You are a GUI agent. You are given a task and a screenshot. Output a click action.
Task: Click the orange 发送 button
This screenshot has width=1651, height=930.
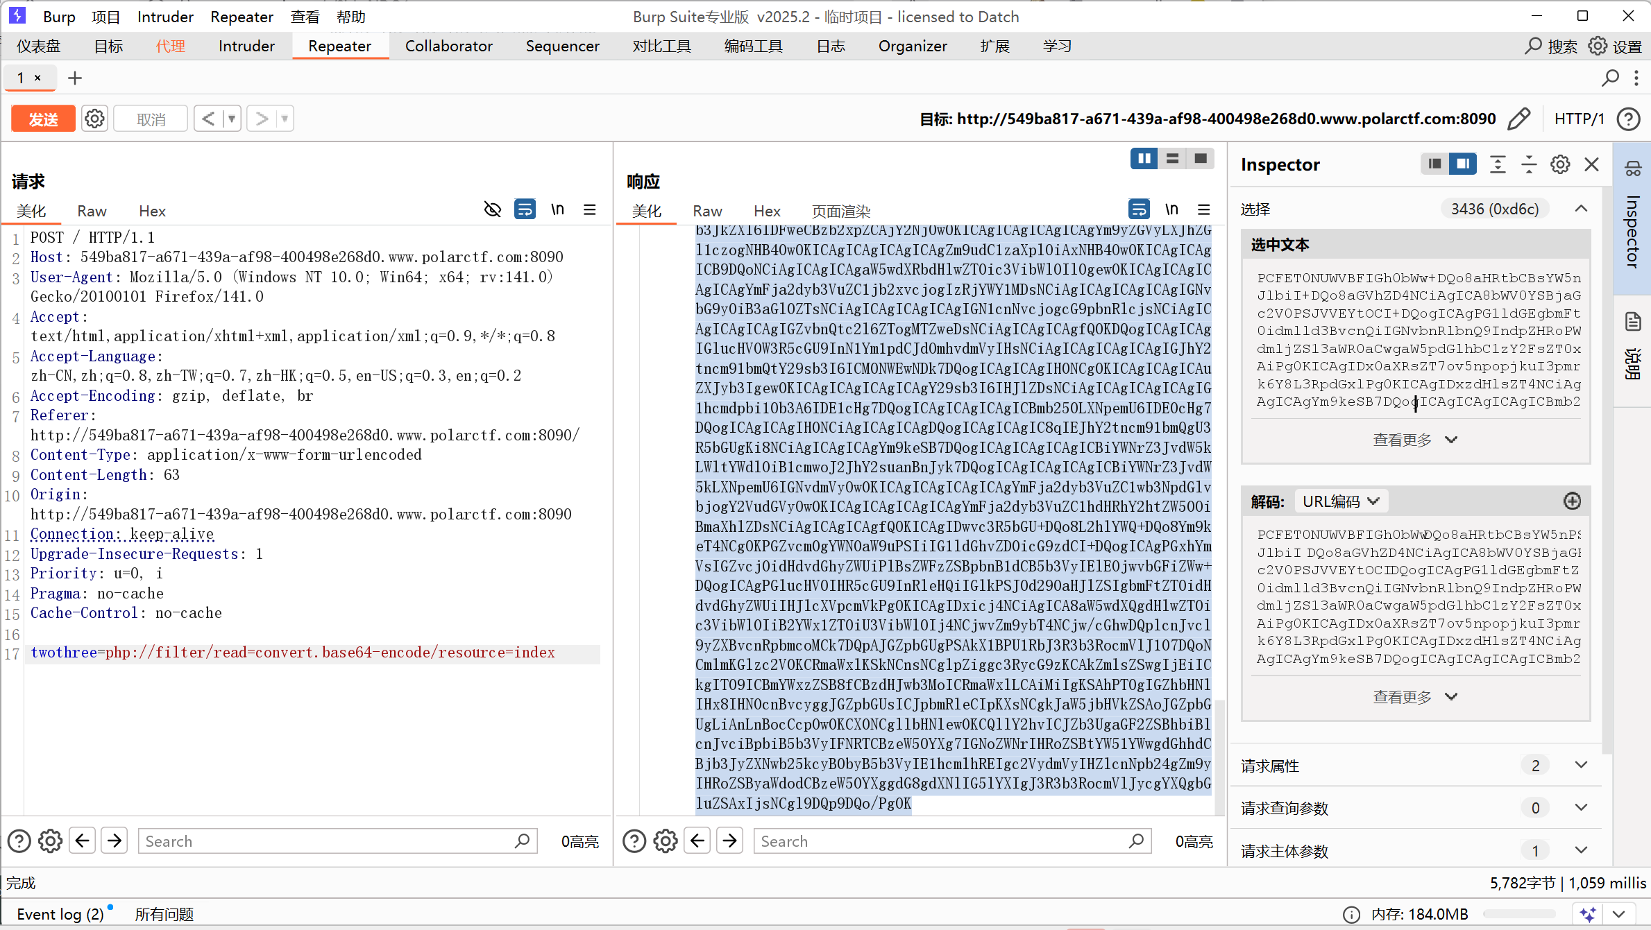tap(43, 119)
